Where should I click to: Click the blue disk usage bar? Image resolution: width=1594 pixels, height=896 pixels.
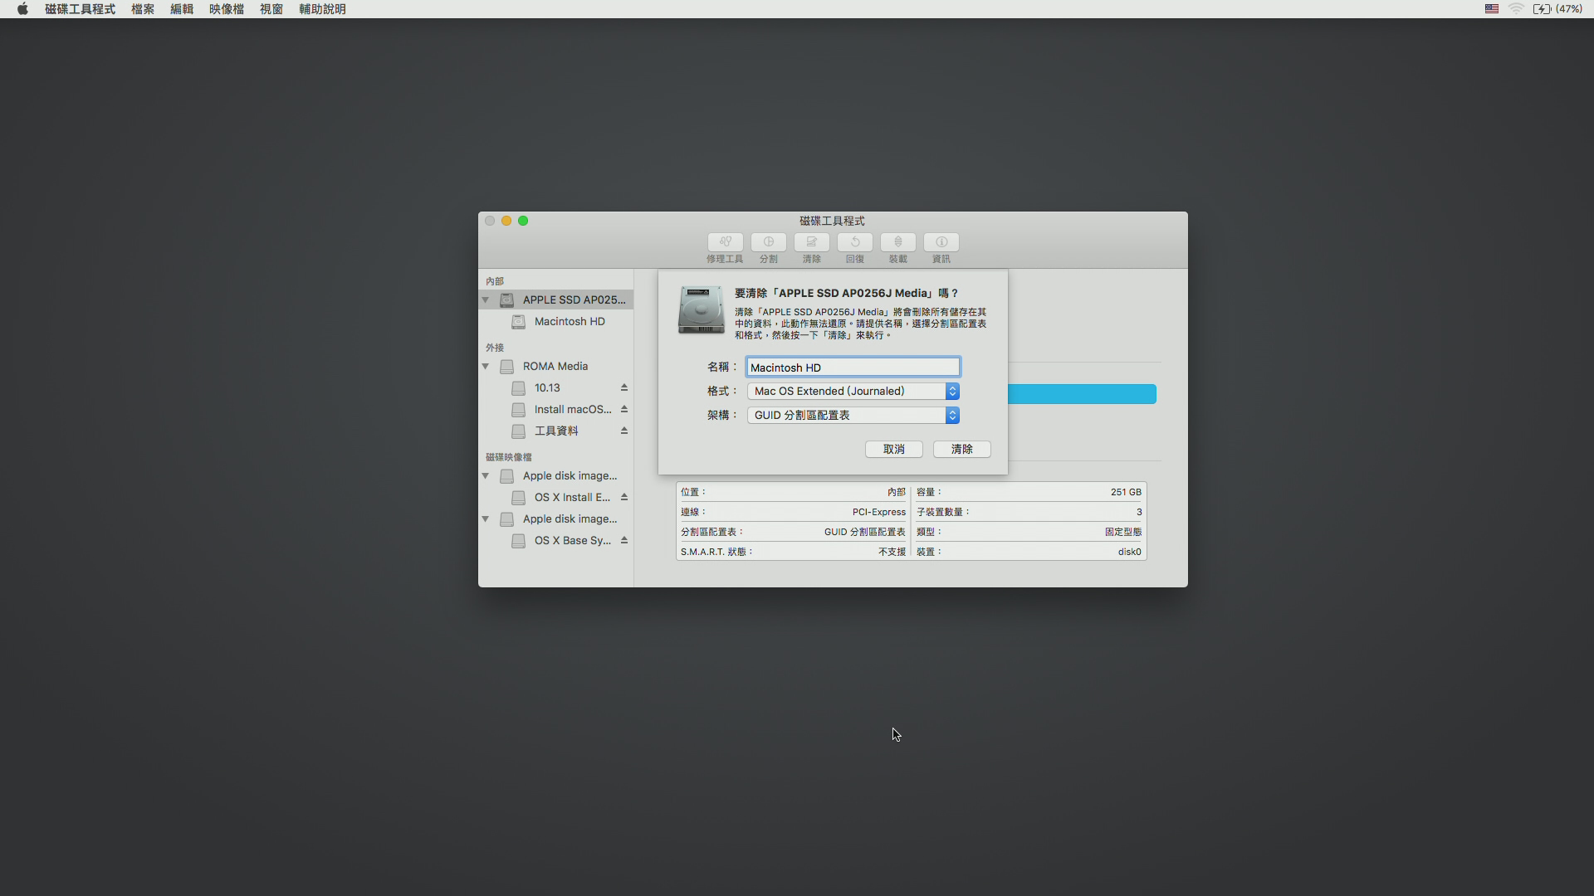[x=1082, y=393]
